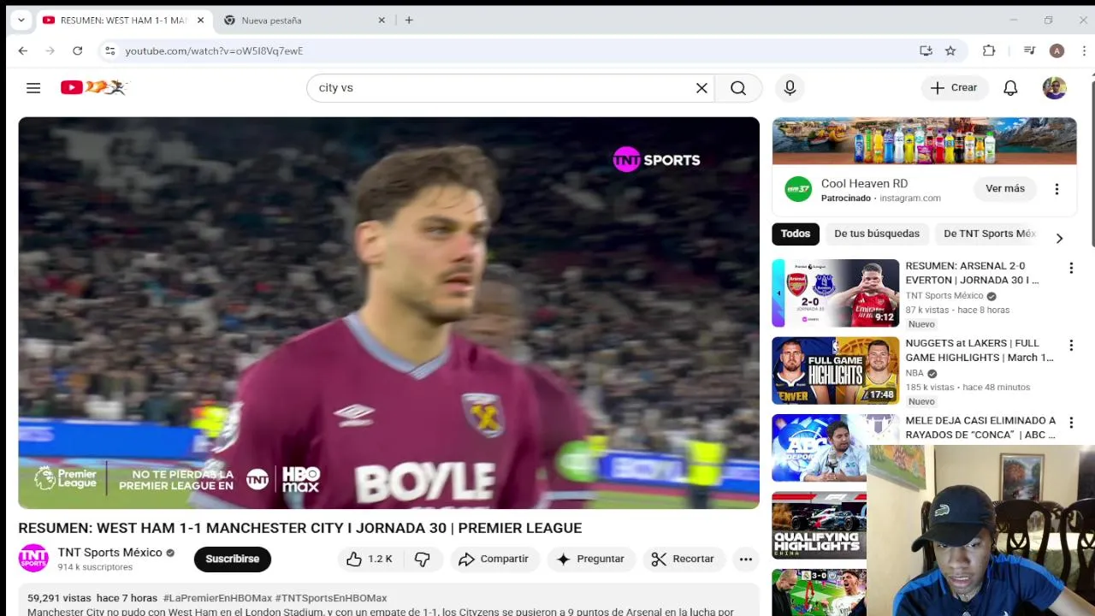Viewport: 1095px width, 616px height.
Task: Open options for Rayados video
Action: tap(1071, 423)
